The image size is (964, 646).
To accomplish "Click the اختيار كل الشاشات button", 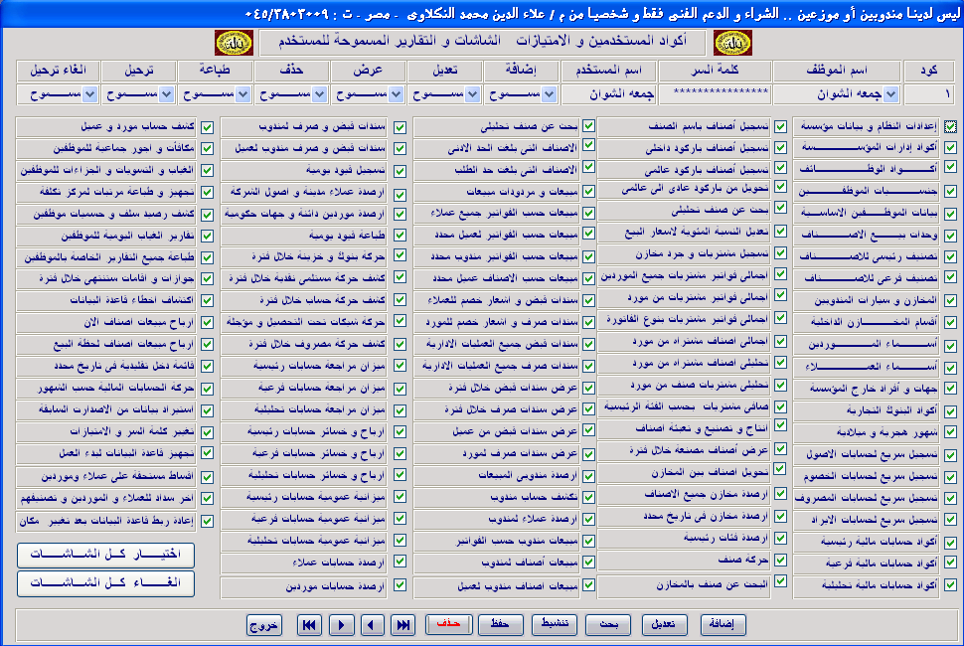I will [105, 555].
